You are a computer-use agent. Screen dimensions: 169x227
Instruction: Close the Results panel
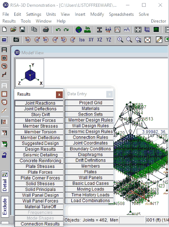[x=59, y=95]
